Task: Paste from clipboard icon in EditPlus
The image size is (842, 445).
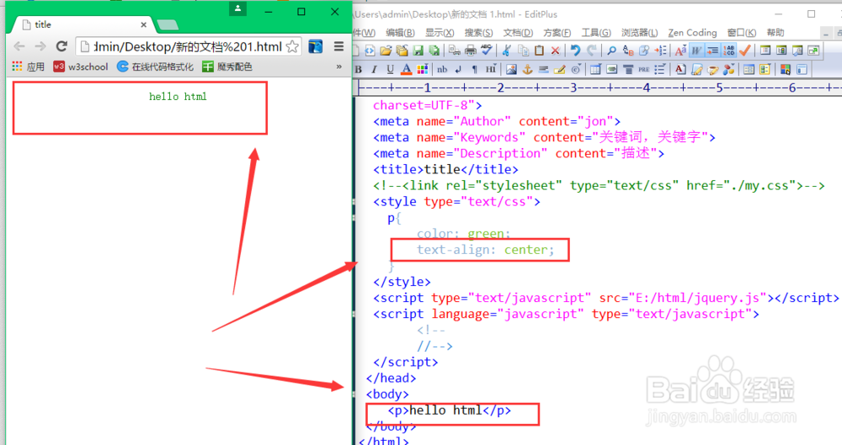Action: [x=539, y=50]
